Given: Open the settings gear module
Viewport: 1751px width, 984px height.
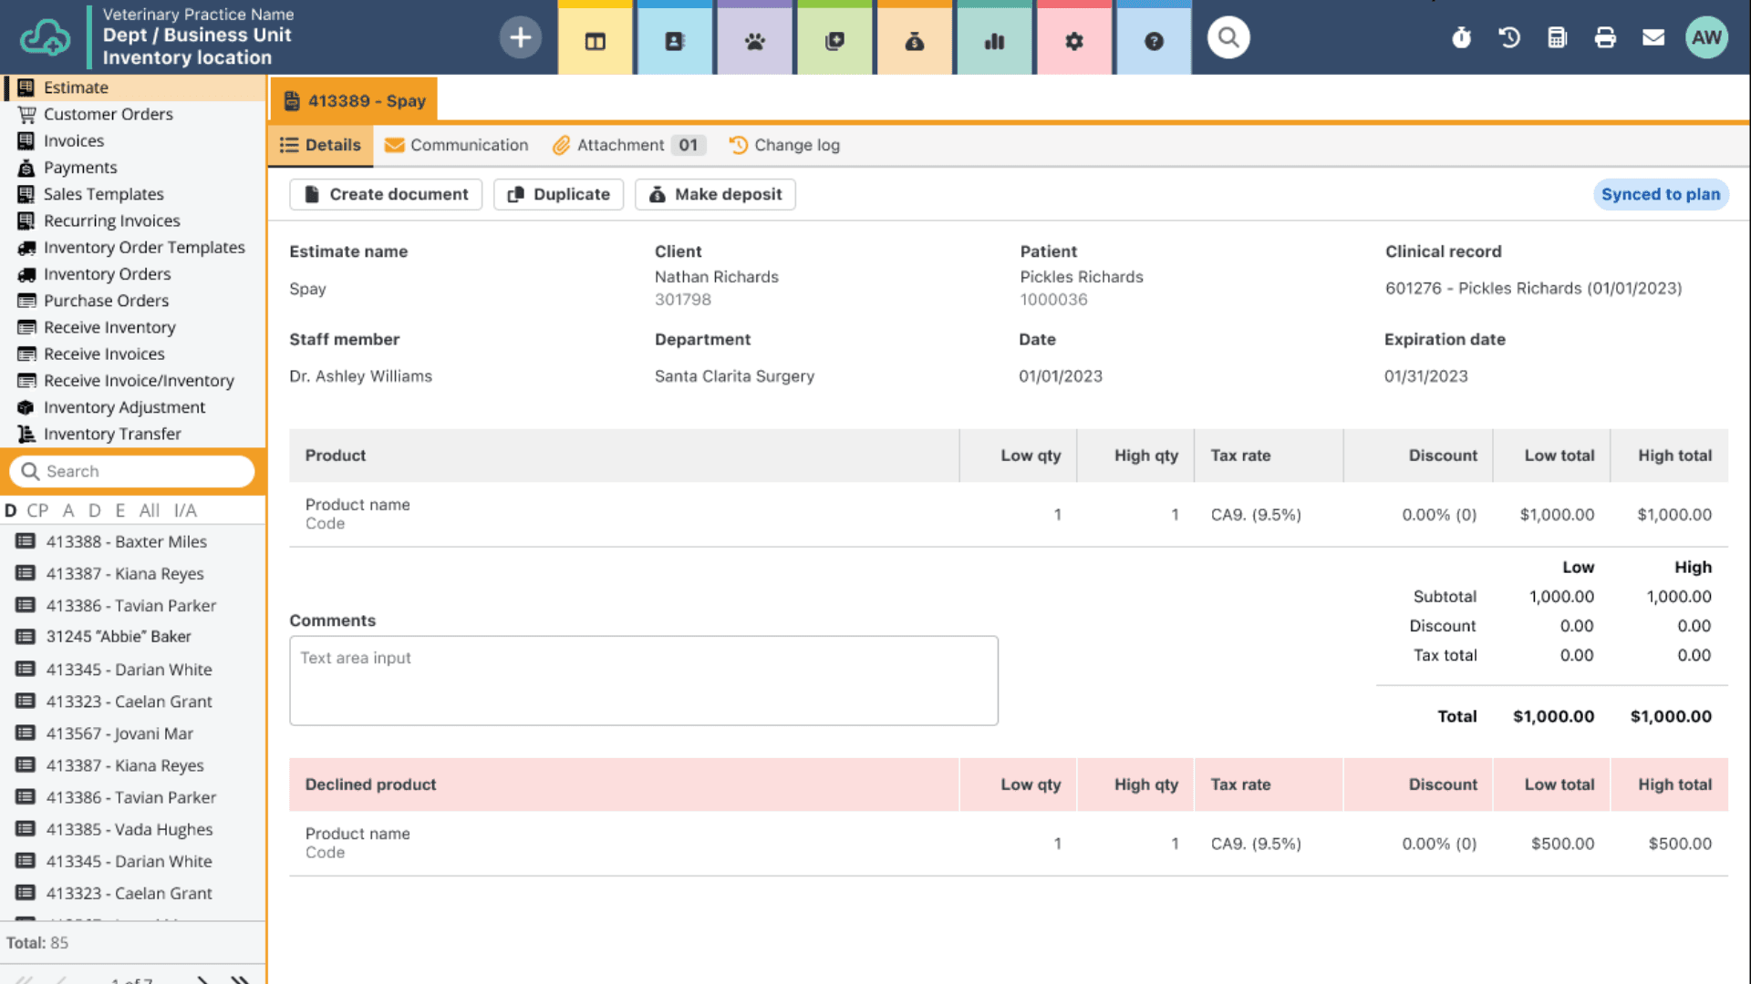Looking at the screenshot, I should click(1073, 41).
